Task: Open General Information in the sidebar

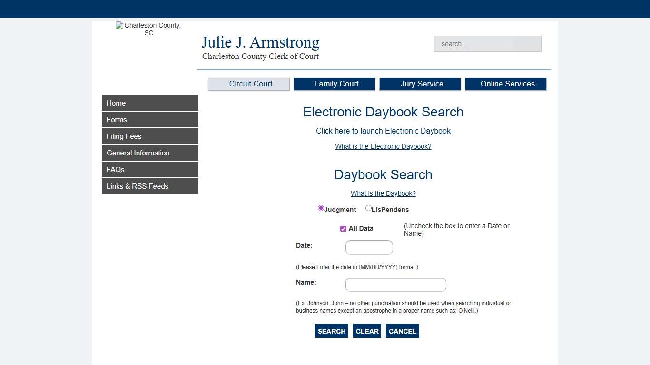Action: pos(150,153)
